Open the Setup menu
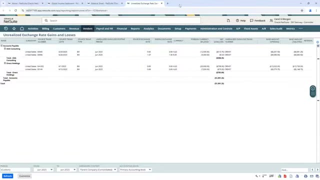 (178, 29)
